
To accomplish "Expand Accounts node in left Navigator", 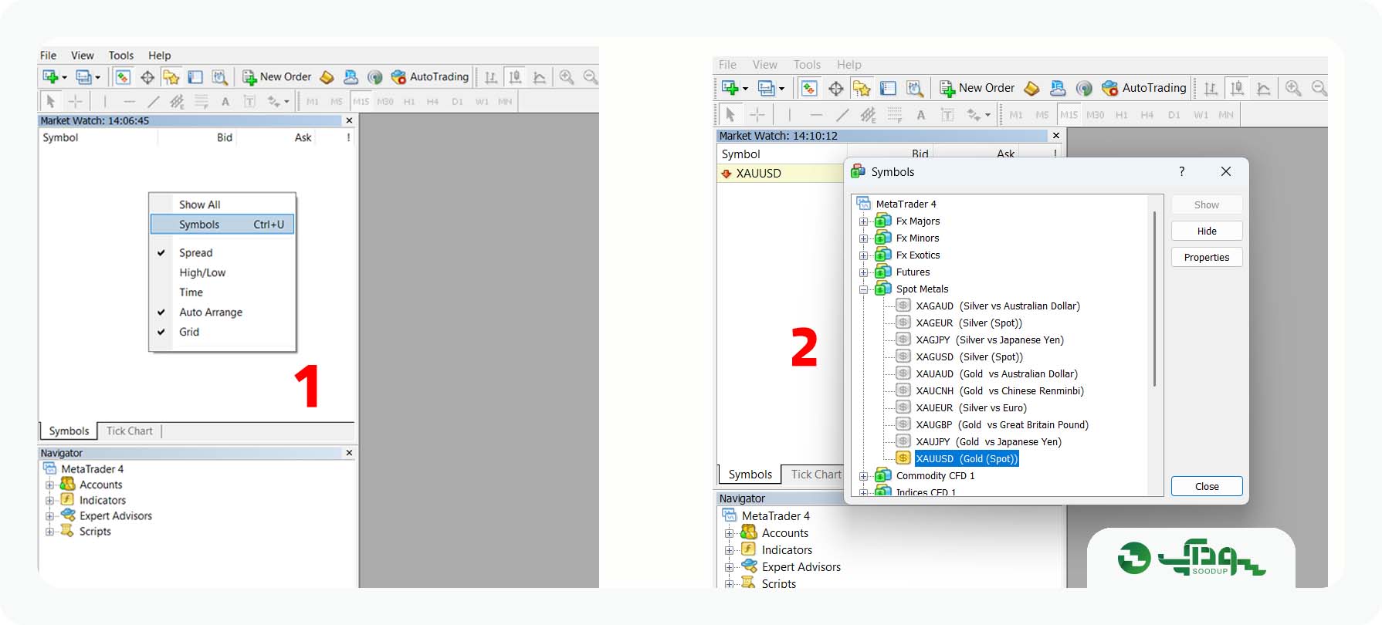I will (x=49, y=485).
